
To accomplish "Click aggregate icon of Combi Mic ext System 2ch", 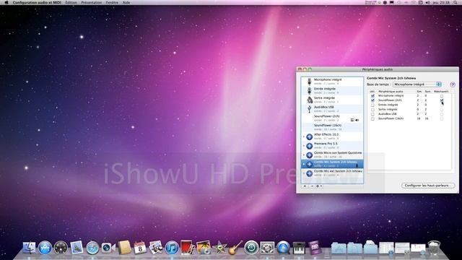I will click(x=310, y=173).
